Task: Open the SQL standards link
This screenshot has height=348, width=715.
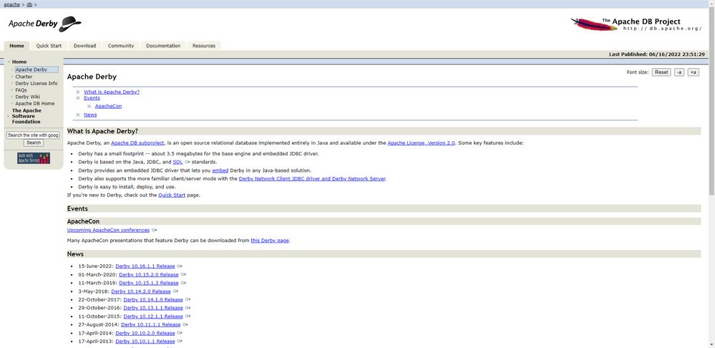Action: tap(177, 162)
